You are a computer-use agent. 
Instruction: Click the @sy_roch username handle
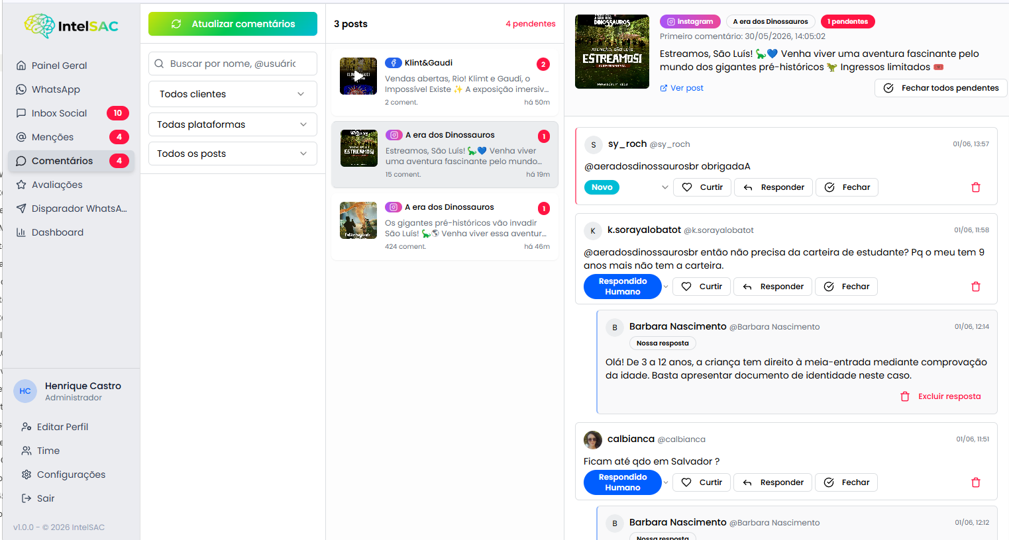pyautogui.click(x=670, y=144)
